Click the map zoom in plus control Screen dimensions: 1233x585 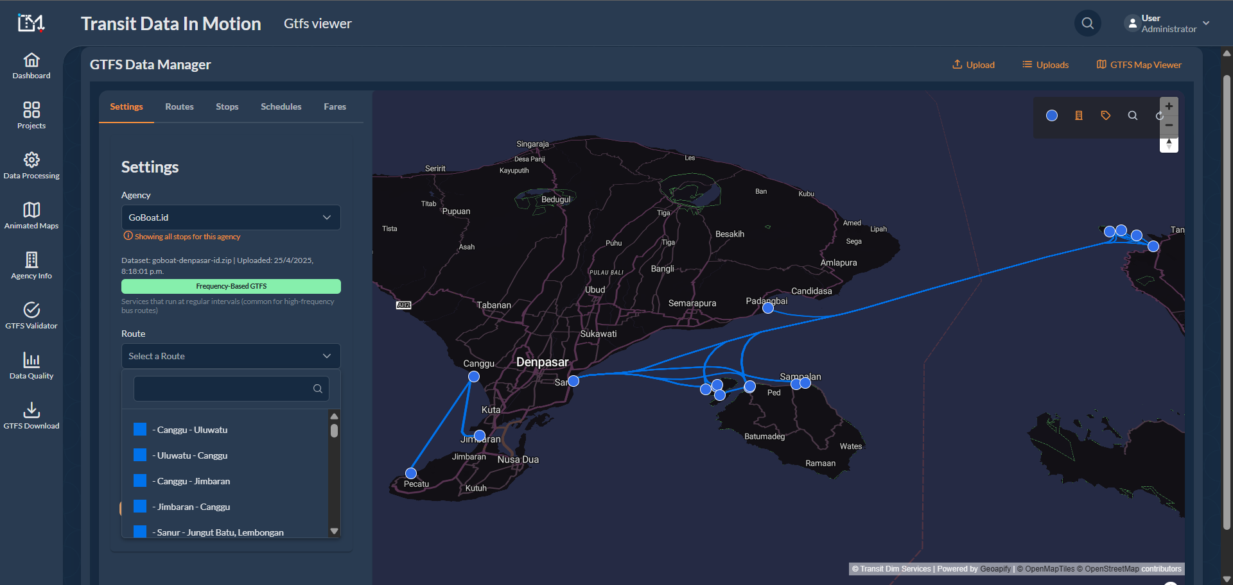click(x=1169, y=105)
